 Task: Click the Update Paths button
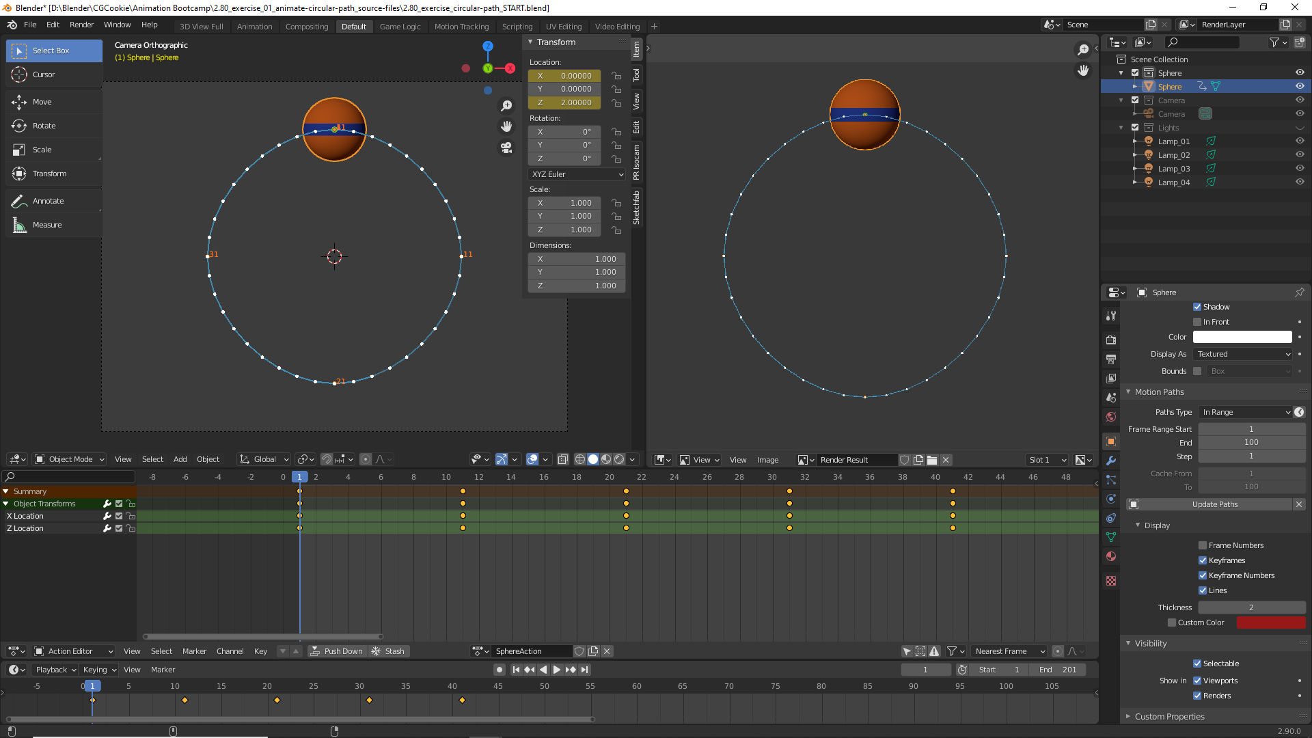(x=1215, y=504)
